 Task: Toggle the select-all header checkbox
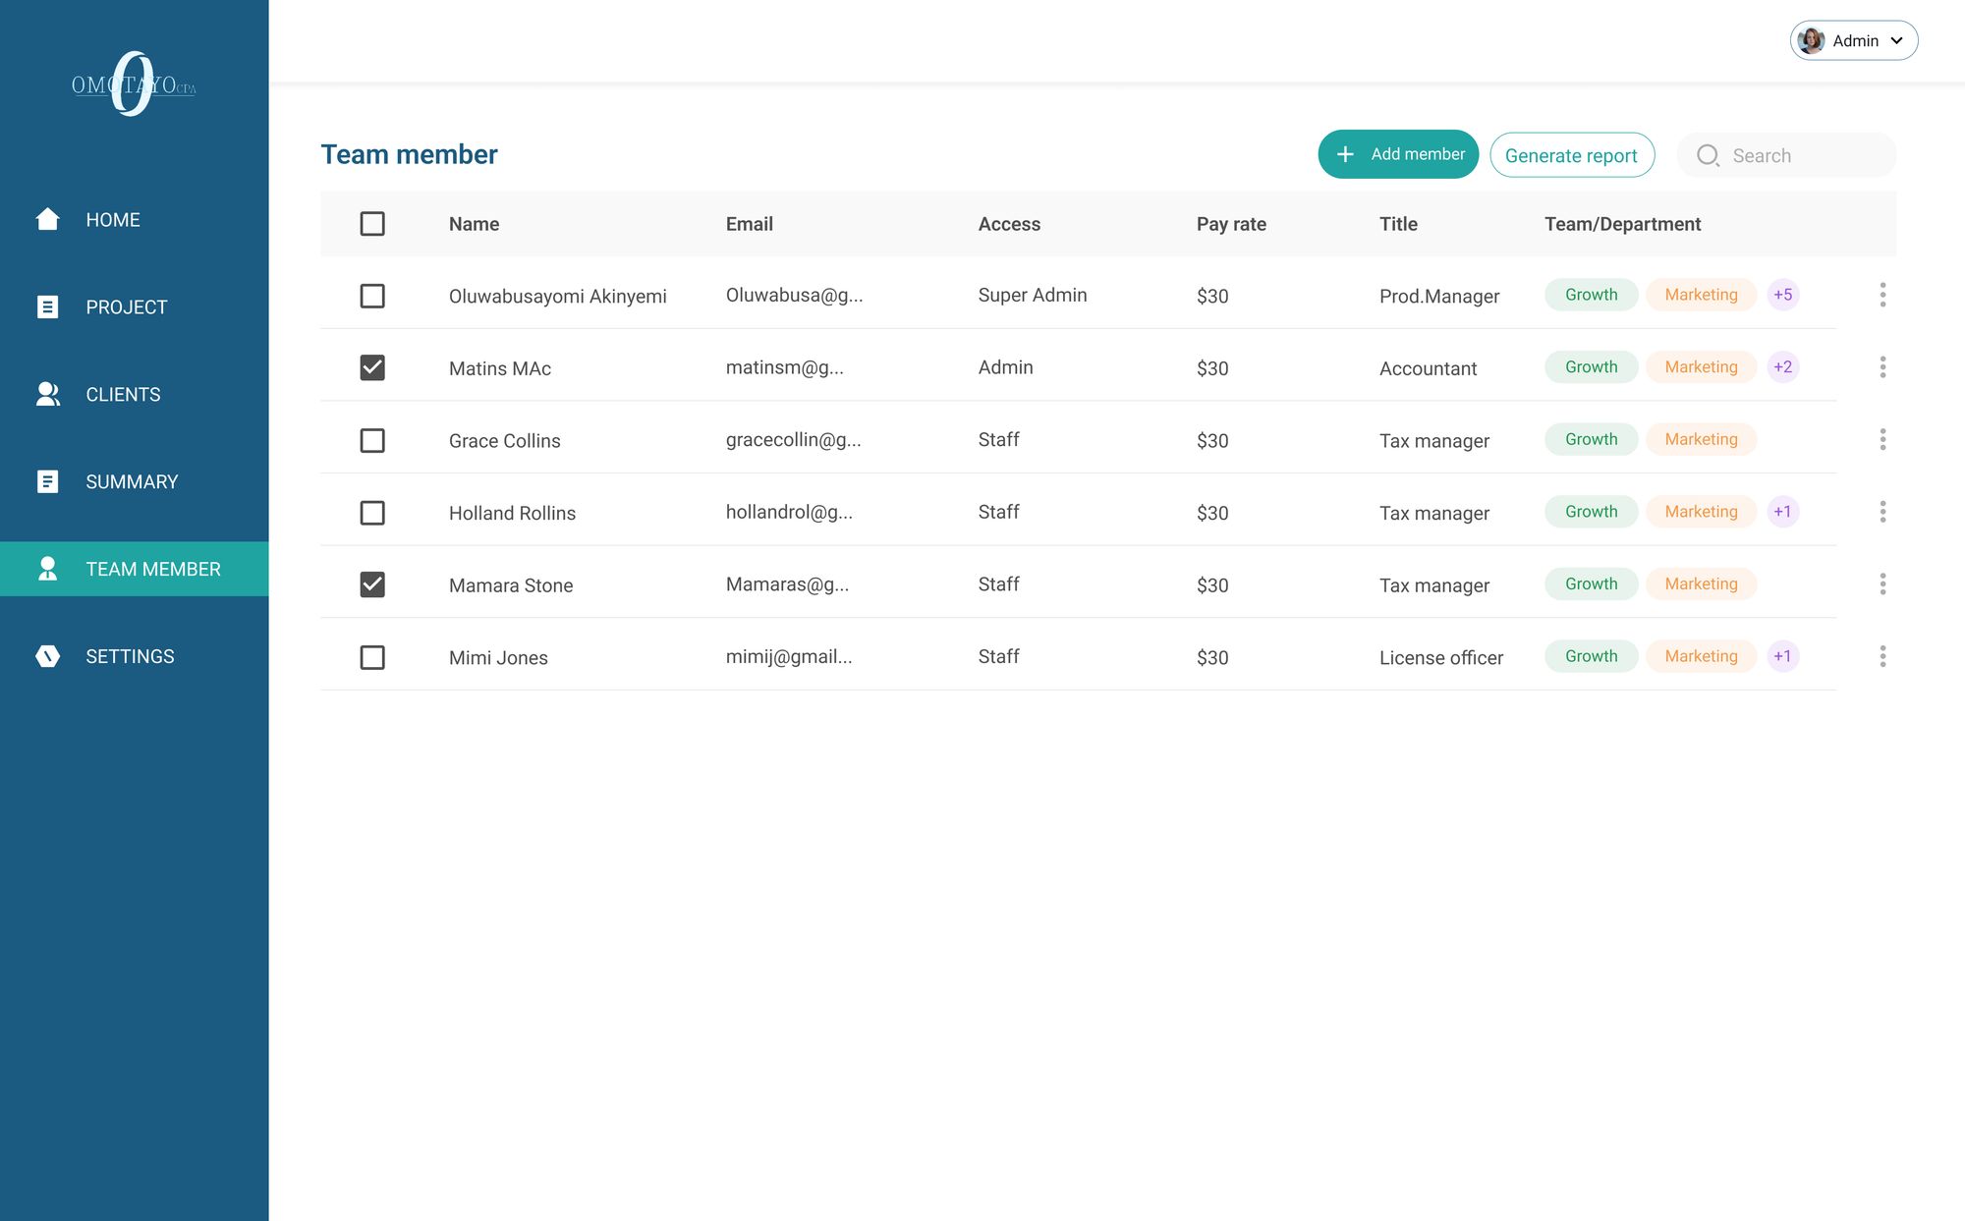(372, 224)
